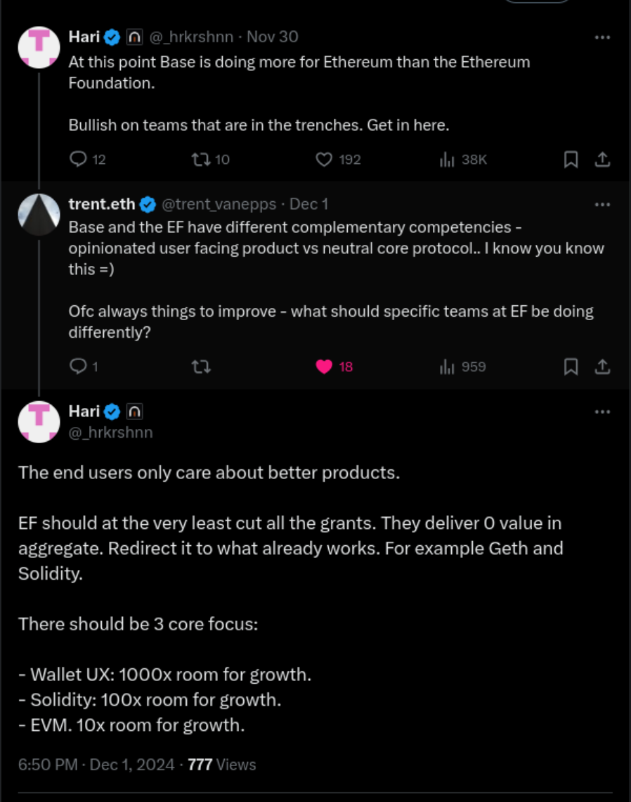Open @trent_vanepps profile handle link

pyautogui.click(x=219, y=204)
